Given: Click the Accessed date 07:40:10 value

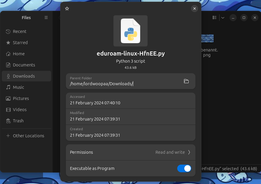Looking at the screenshot, I should coord(95,103).
